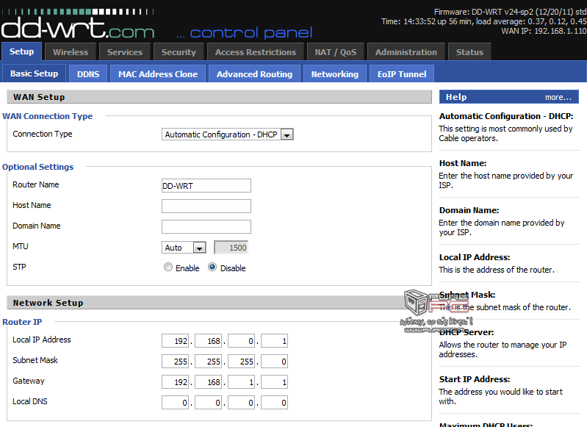
Task: Click the Help more... link
Action: click(558, 98)
